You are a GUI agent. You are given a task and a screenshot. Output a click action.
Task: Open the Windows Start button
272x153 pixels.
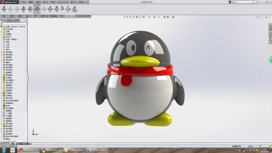tap(4, 150)
